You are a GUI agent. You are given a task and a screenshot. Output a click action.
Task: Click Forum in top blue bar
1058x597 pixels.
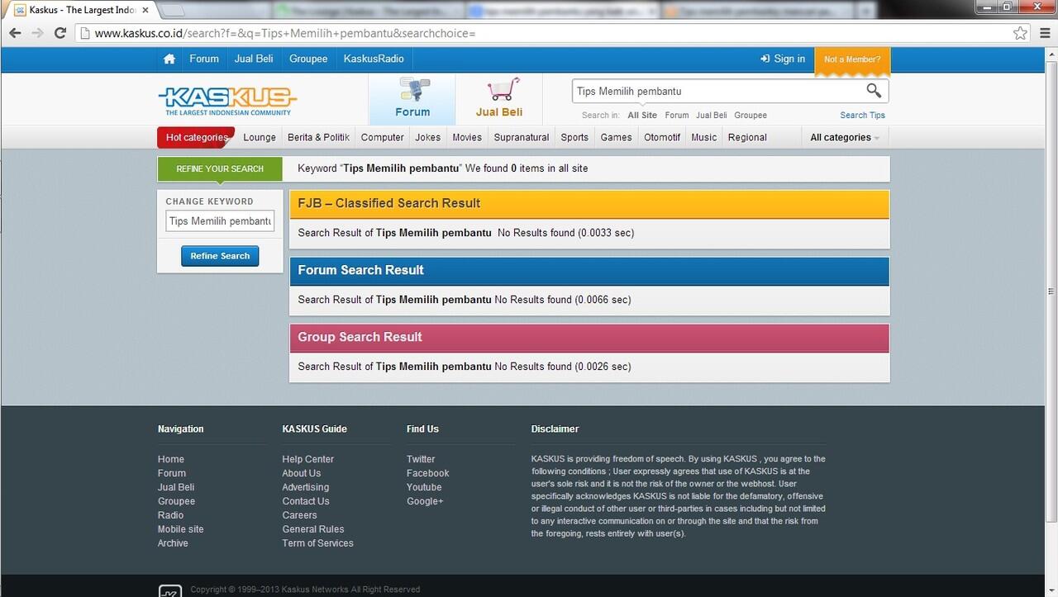pos(204,59)
